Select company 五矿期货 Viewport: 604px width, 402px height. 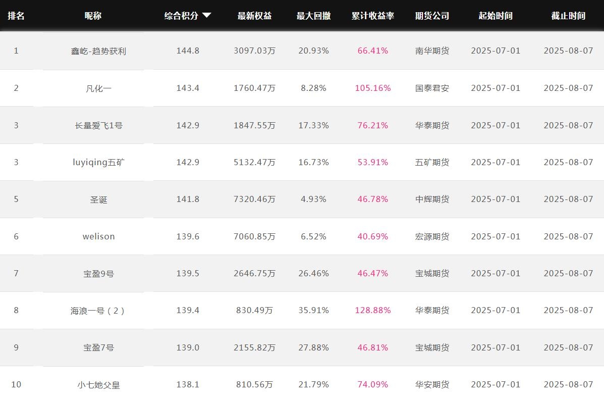[432, 162]
